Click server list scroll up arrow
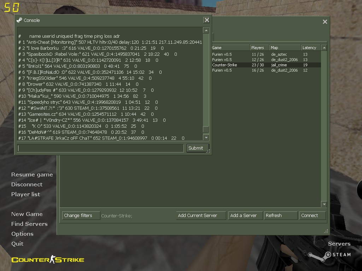362x271 pixels. tap(324, 48)
